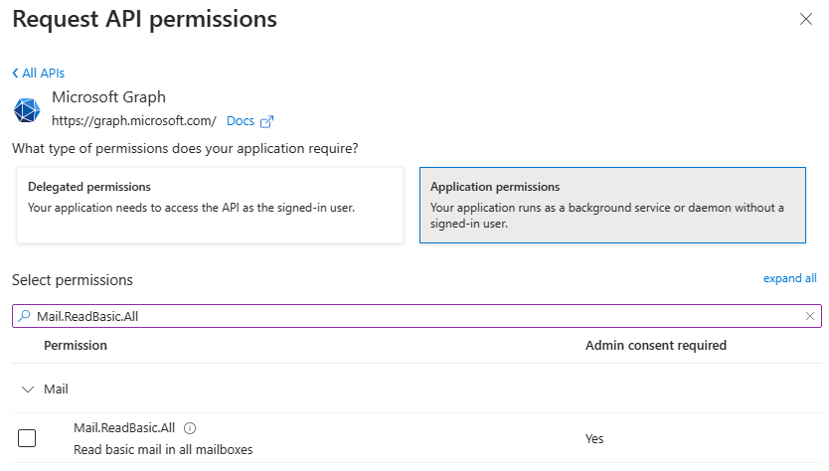Click the Microsoft Graph logo icon

[x=27, y=110]
